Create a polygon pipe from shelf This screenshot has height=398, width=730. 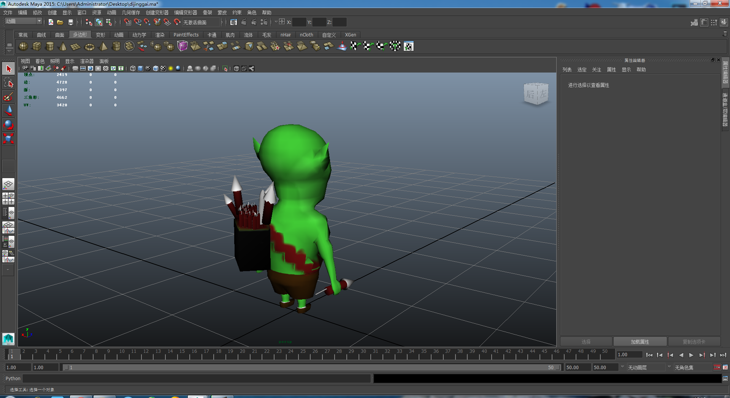tap(116, 46)
